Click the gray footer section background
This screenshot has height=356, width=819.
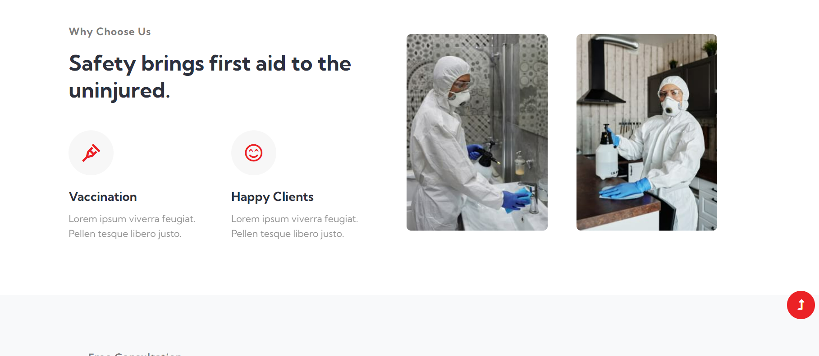[x=409, y=325]
